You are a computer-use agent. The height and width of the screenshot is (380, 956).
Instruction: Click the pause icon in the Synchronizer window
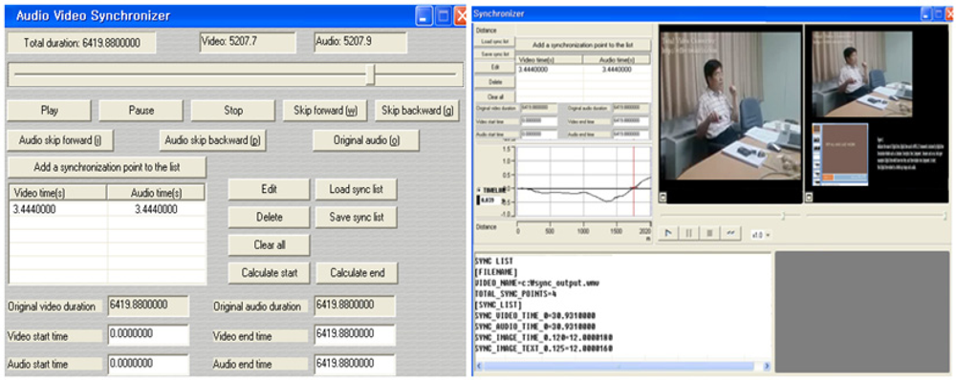coord(689,233)
